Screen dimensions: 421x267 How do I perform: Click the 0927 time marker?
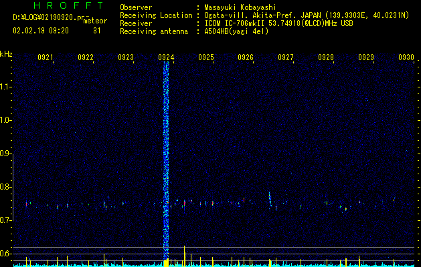coord(286,57)
